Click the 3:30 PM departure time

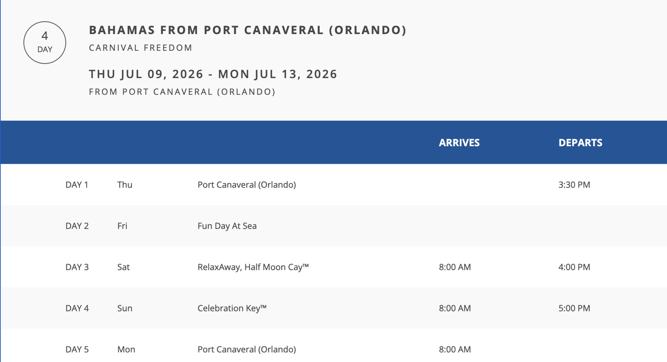pos(574,185)
